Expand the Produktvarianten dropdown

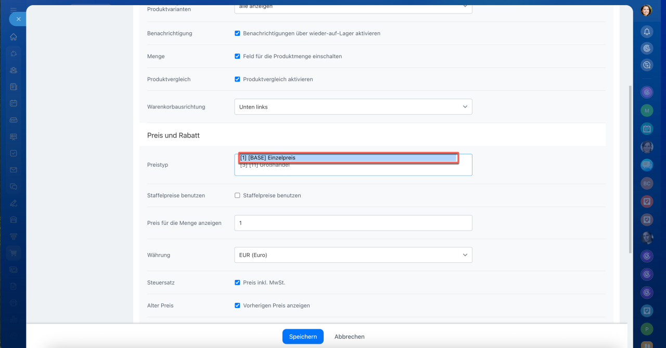(x=353, y=7)
